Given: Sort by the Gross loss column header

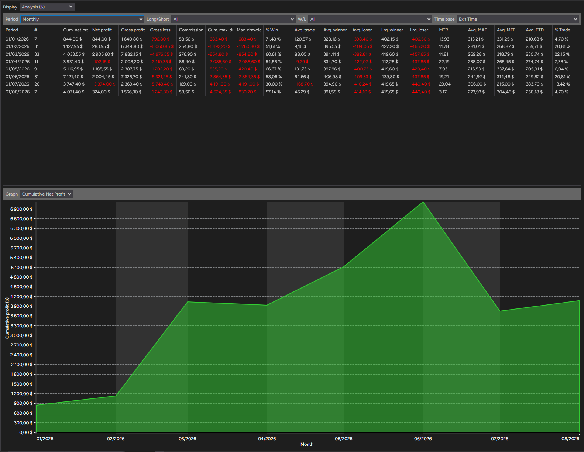Looking at the screenshot, I should [x=162, y=30].
